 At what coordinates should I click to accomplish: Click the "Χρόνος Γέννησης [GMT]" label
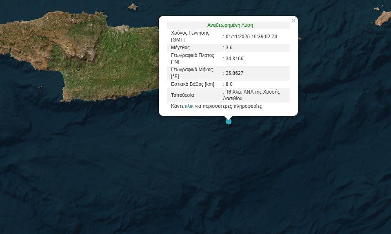pyautogui.click(x=190, y=36)
